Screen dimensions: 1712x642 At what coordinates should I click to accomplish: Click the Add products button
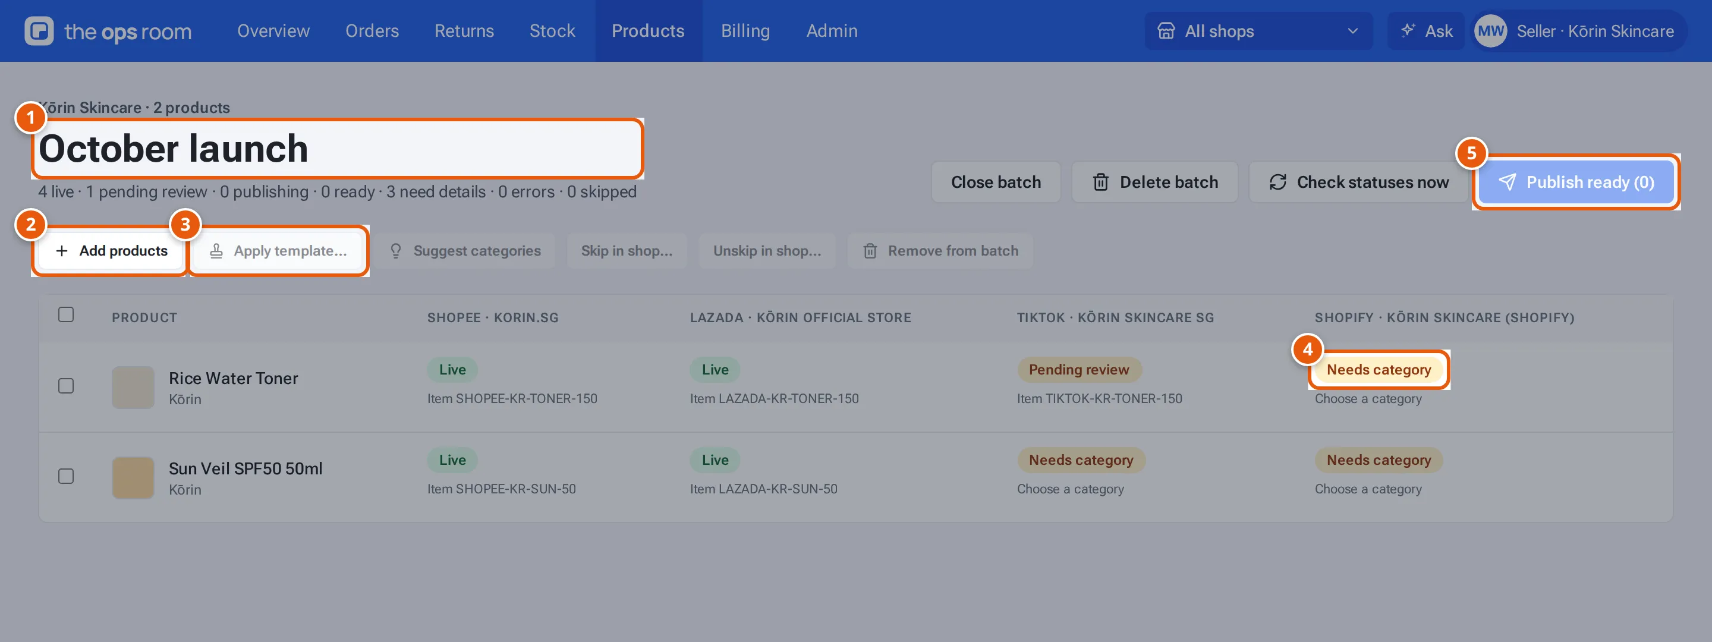(111, 250)
